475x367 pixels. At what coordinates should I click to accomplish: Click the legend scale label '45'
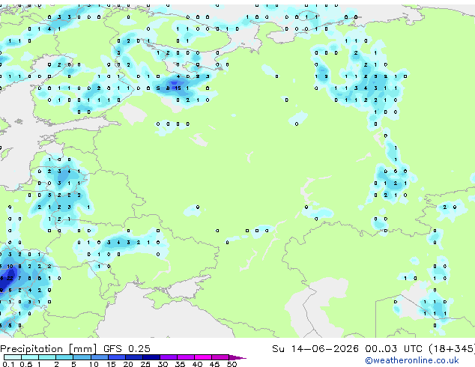[x=214, y=364]
